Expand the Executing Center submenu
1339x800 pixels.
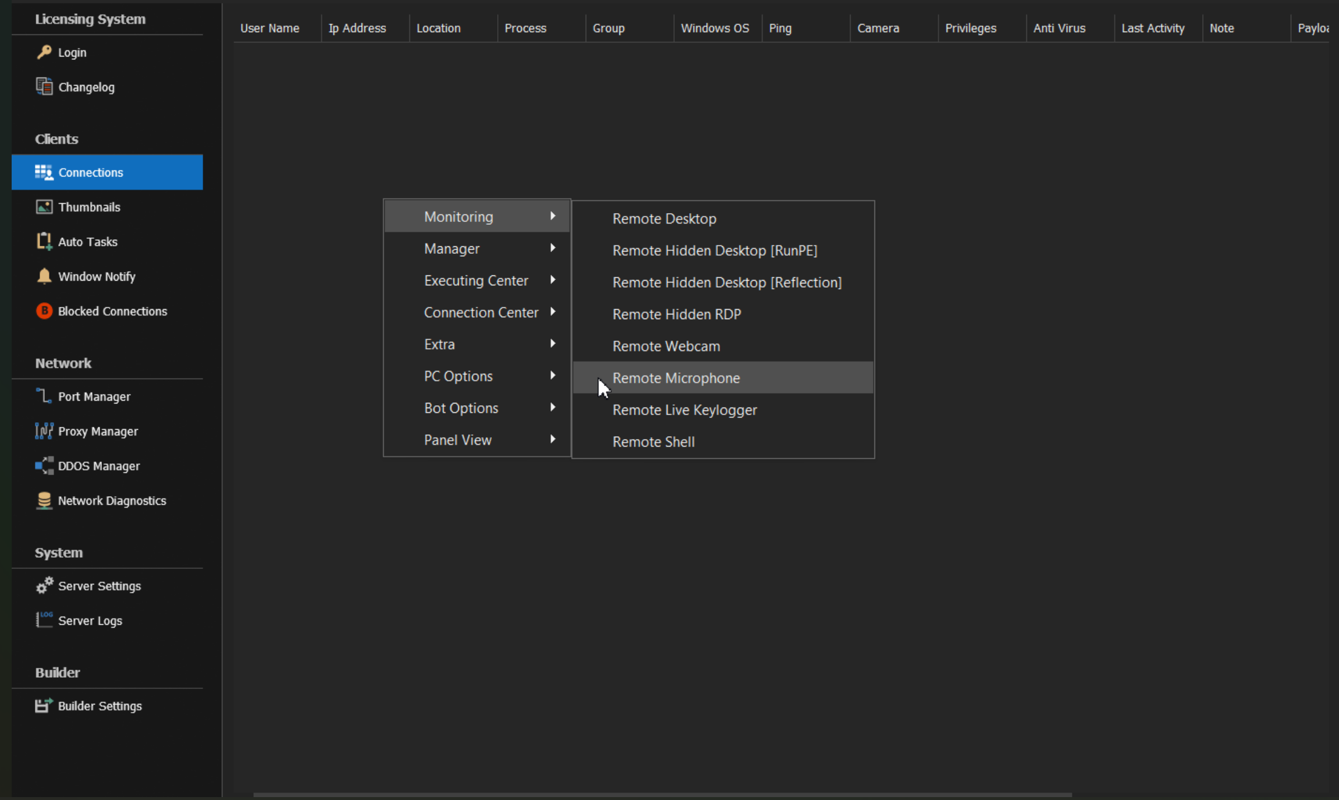point(477,281)
